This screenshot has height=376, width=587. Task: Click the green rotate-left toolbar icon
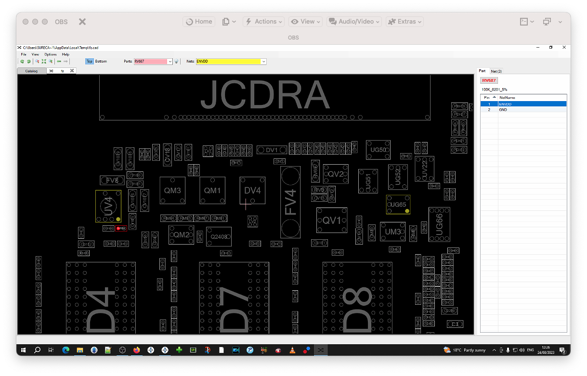pyautogui.click(x=22, y=62)
